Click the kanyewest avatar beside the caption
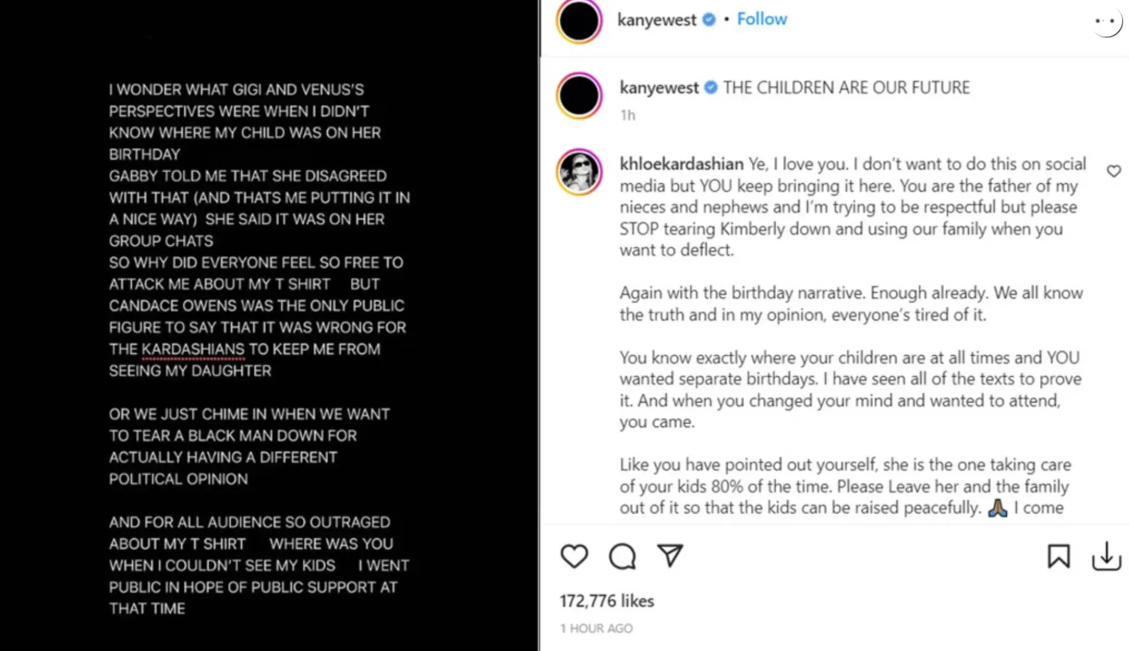The height and width of the screenshot is (651, 1129). [x=579, y=96]
